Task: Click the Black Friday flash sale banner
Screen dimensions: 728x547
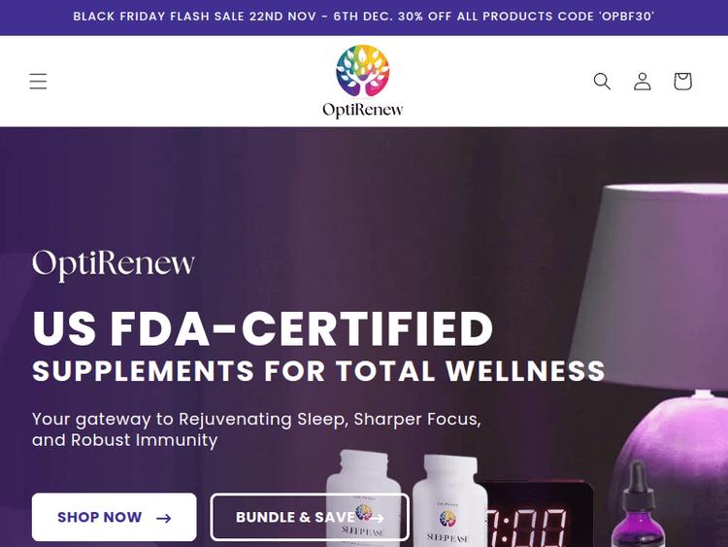Action: point(364,17)
